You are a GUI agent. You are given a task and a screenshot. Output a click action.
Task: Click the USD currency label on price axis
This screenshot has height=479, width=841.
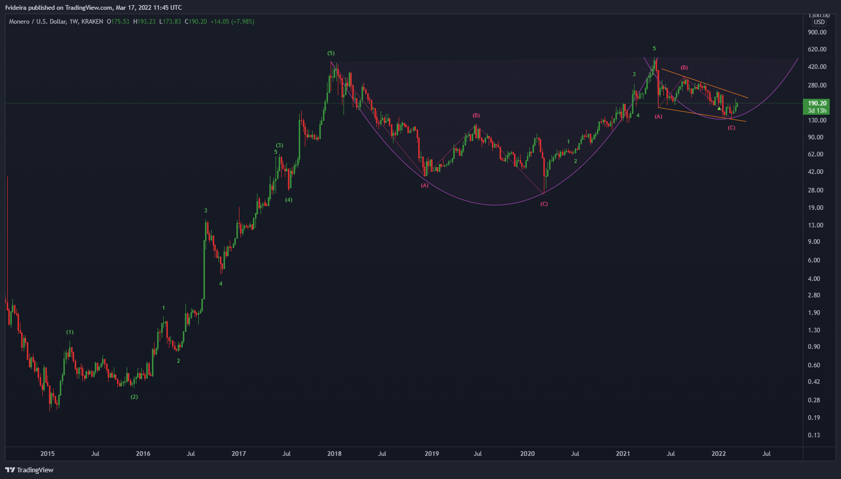pos(819,22)
